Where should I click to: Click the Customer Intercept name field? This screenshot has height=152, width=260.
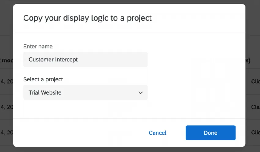point(85,60)
